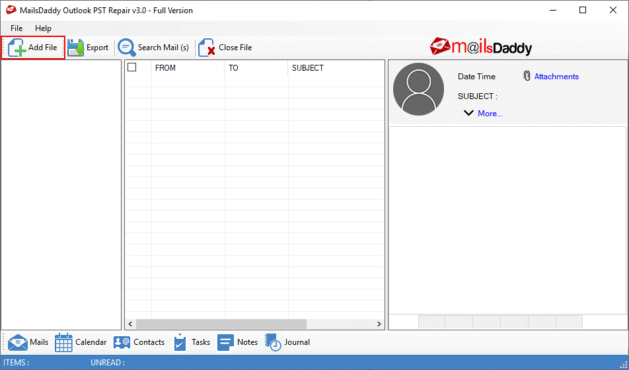The height and width of the screenshot is (370, 629).
Task: Show the Contacts view
Action: pyautogui.click(x=139, y=342)
